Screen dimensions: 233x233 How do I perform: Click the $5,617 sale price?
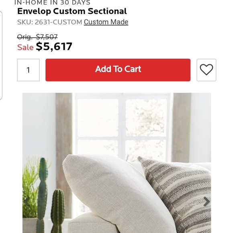tap(54, 46)
